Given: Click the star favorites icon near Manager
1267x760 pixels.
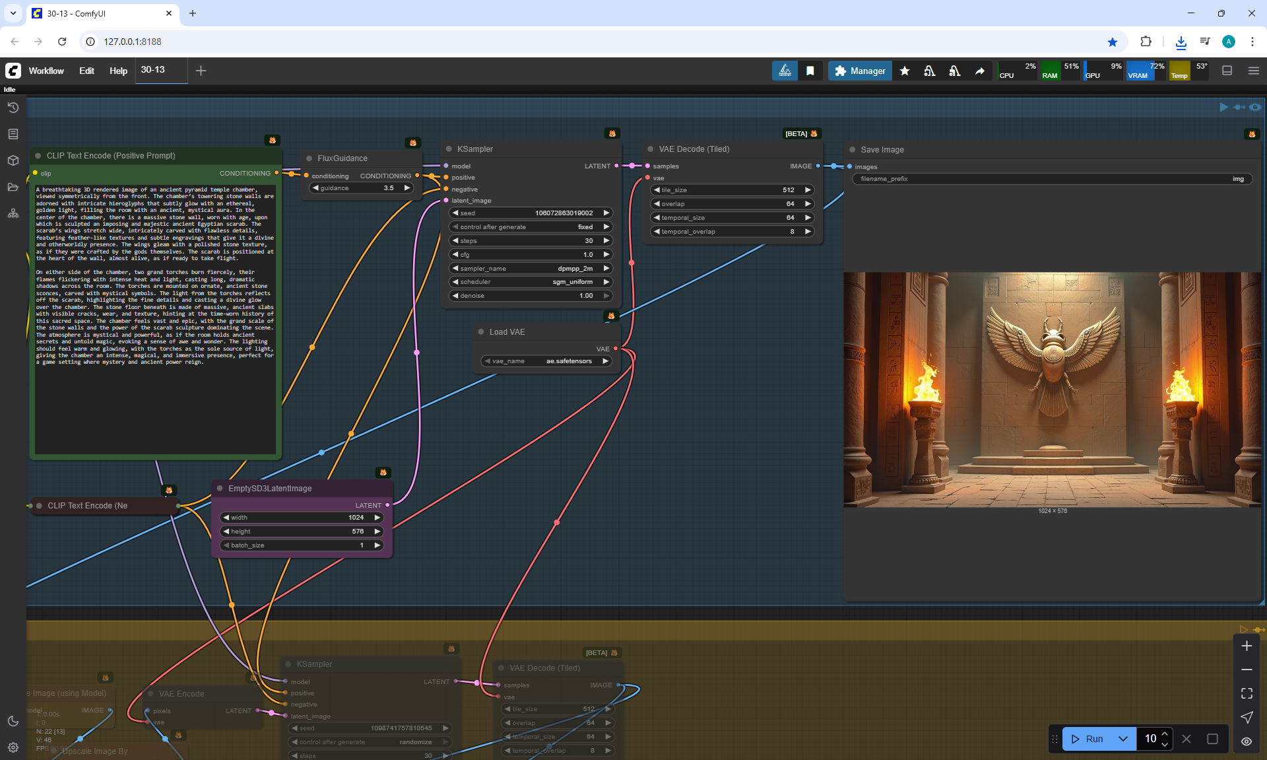Looking at the screenshot, I should coord(905,71).
